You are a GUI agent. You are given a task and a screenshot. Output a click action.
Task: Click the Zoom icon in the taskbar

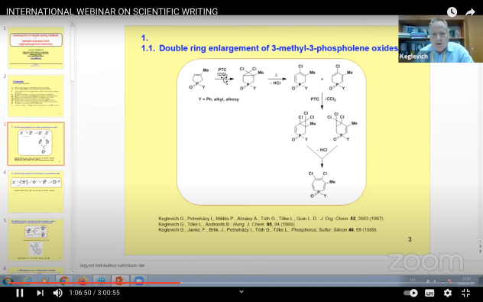138,281
